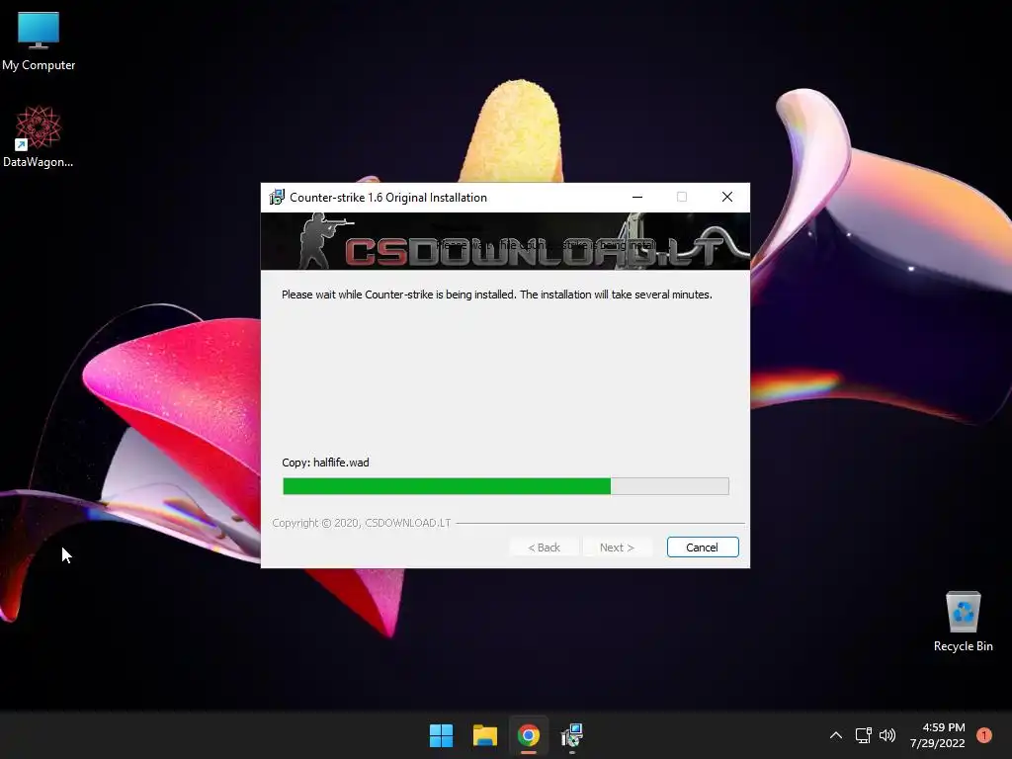This screenshot has width=1012, height=759.
Task: Switch to Google Chrome in the taskbar
Action: pos(529,735)
